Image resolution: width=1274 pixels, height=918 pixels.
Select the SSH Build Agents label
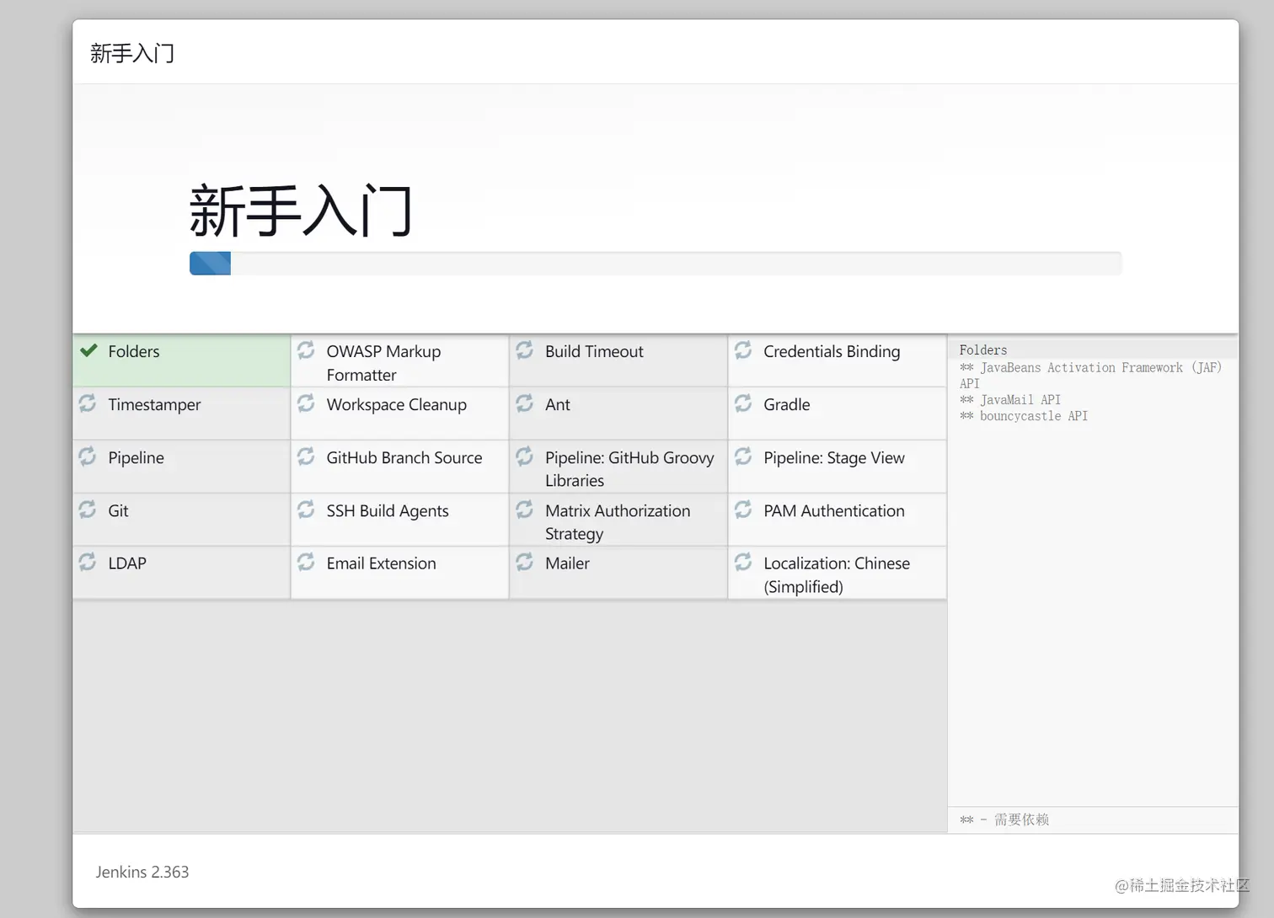(388, 511)
